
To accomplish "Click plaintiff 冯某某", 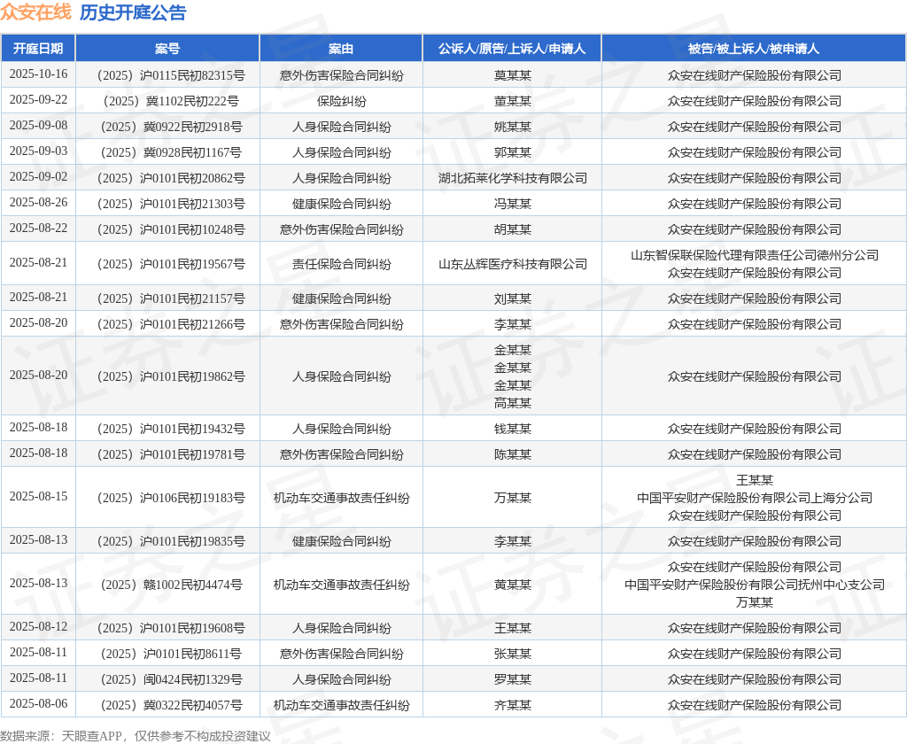I will coord(513,204).
